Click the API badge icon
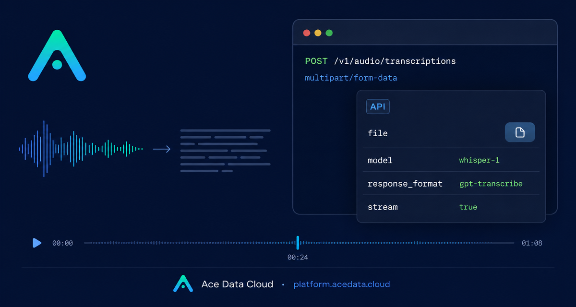Viewport: 576px width, 307px height. click(378, 106)
